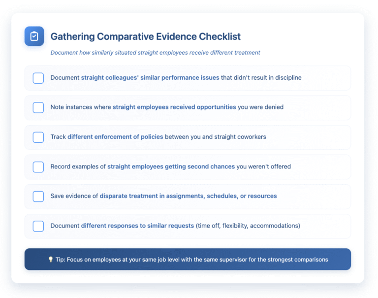Click "that didn't result in discipline" text
Image resolution: width=378 pixels, height=298 pixels.
click(x=261, y=78)
